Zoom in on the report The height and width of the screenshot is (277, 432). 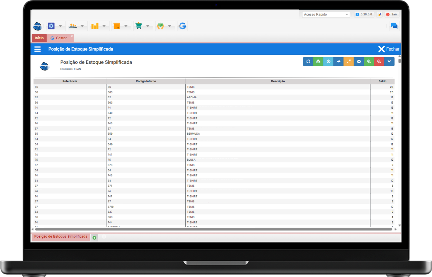point(369,62)
